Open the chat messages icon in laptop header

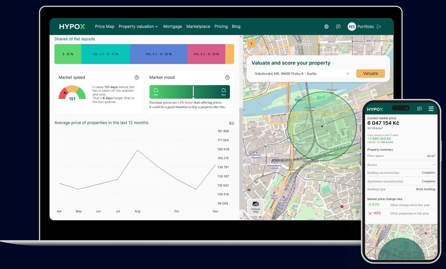click(338, 27)
